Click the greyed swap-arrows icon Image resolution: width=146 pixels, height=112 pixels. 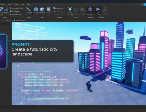[x=76, y=9]
